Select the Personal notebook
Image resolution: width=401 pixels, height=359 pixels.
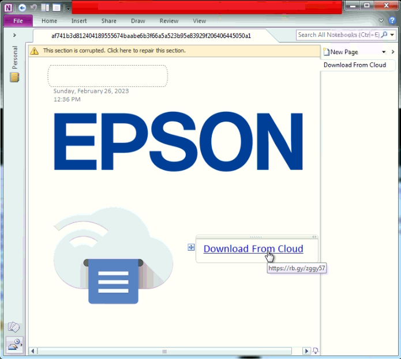click(14, 58)
